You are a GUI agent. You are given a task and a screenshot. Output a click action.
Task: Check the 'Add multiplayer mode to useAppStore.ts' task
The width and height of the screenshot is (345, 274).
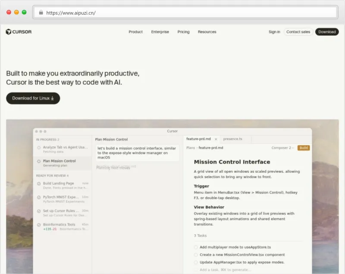tap(196, 247)
